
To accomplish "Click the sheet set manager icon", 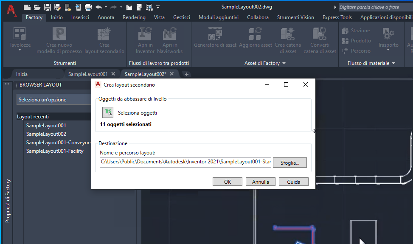I will pyautogui.click(x=139, y=7).
